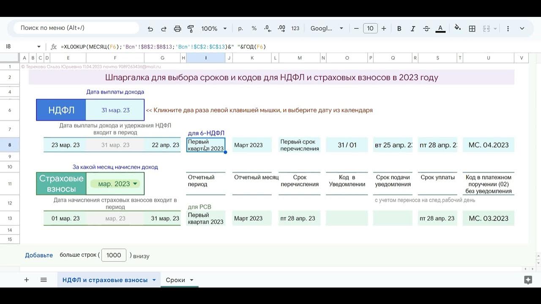Click the Explore star icon bottom right
Viewport: 541px width, 304px height.
pyautogui.click(x=528, y=280)
